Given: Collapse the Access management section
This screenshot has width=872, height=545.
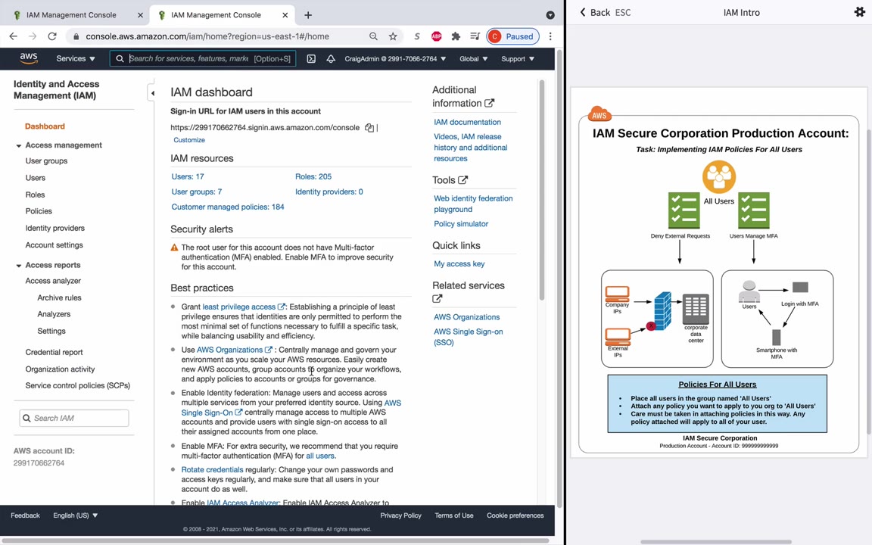Looking at the screenshot, I should 18,145.
